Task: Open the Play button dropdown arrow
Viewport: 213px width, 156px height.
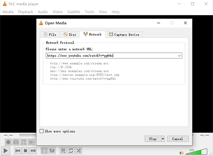Action: (163, 139)
